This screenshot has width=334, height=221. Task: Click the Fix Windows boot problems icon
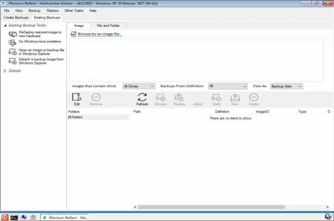13,43
